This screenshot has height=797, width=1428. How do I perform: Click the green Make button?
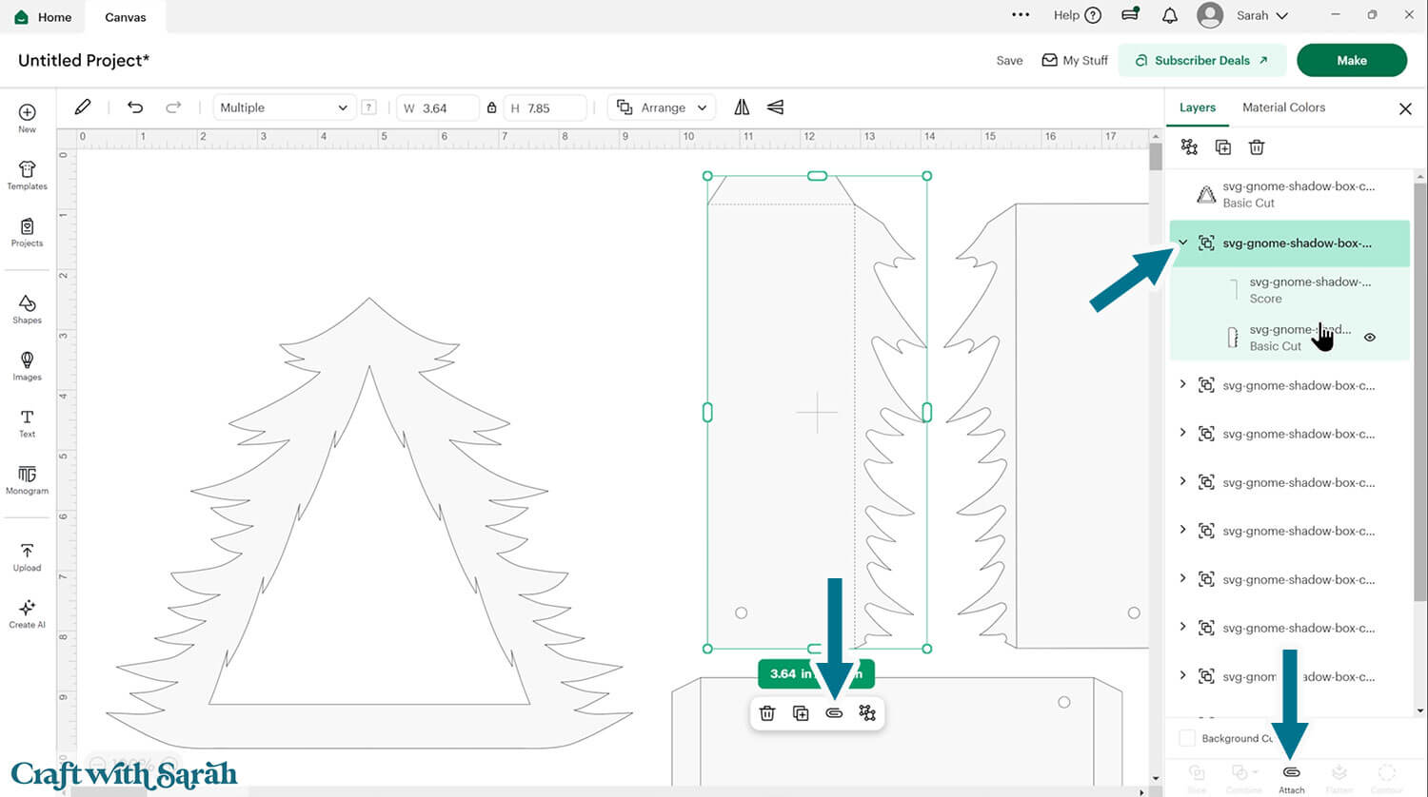point(1351,60)
